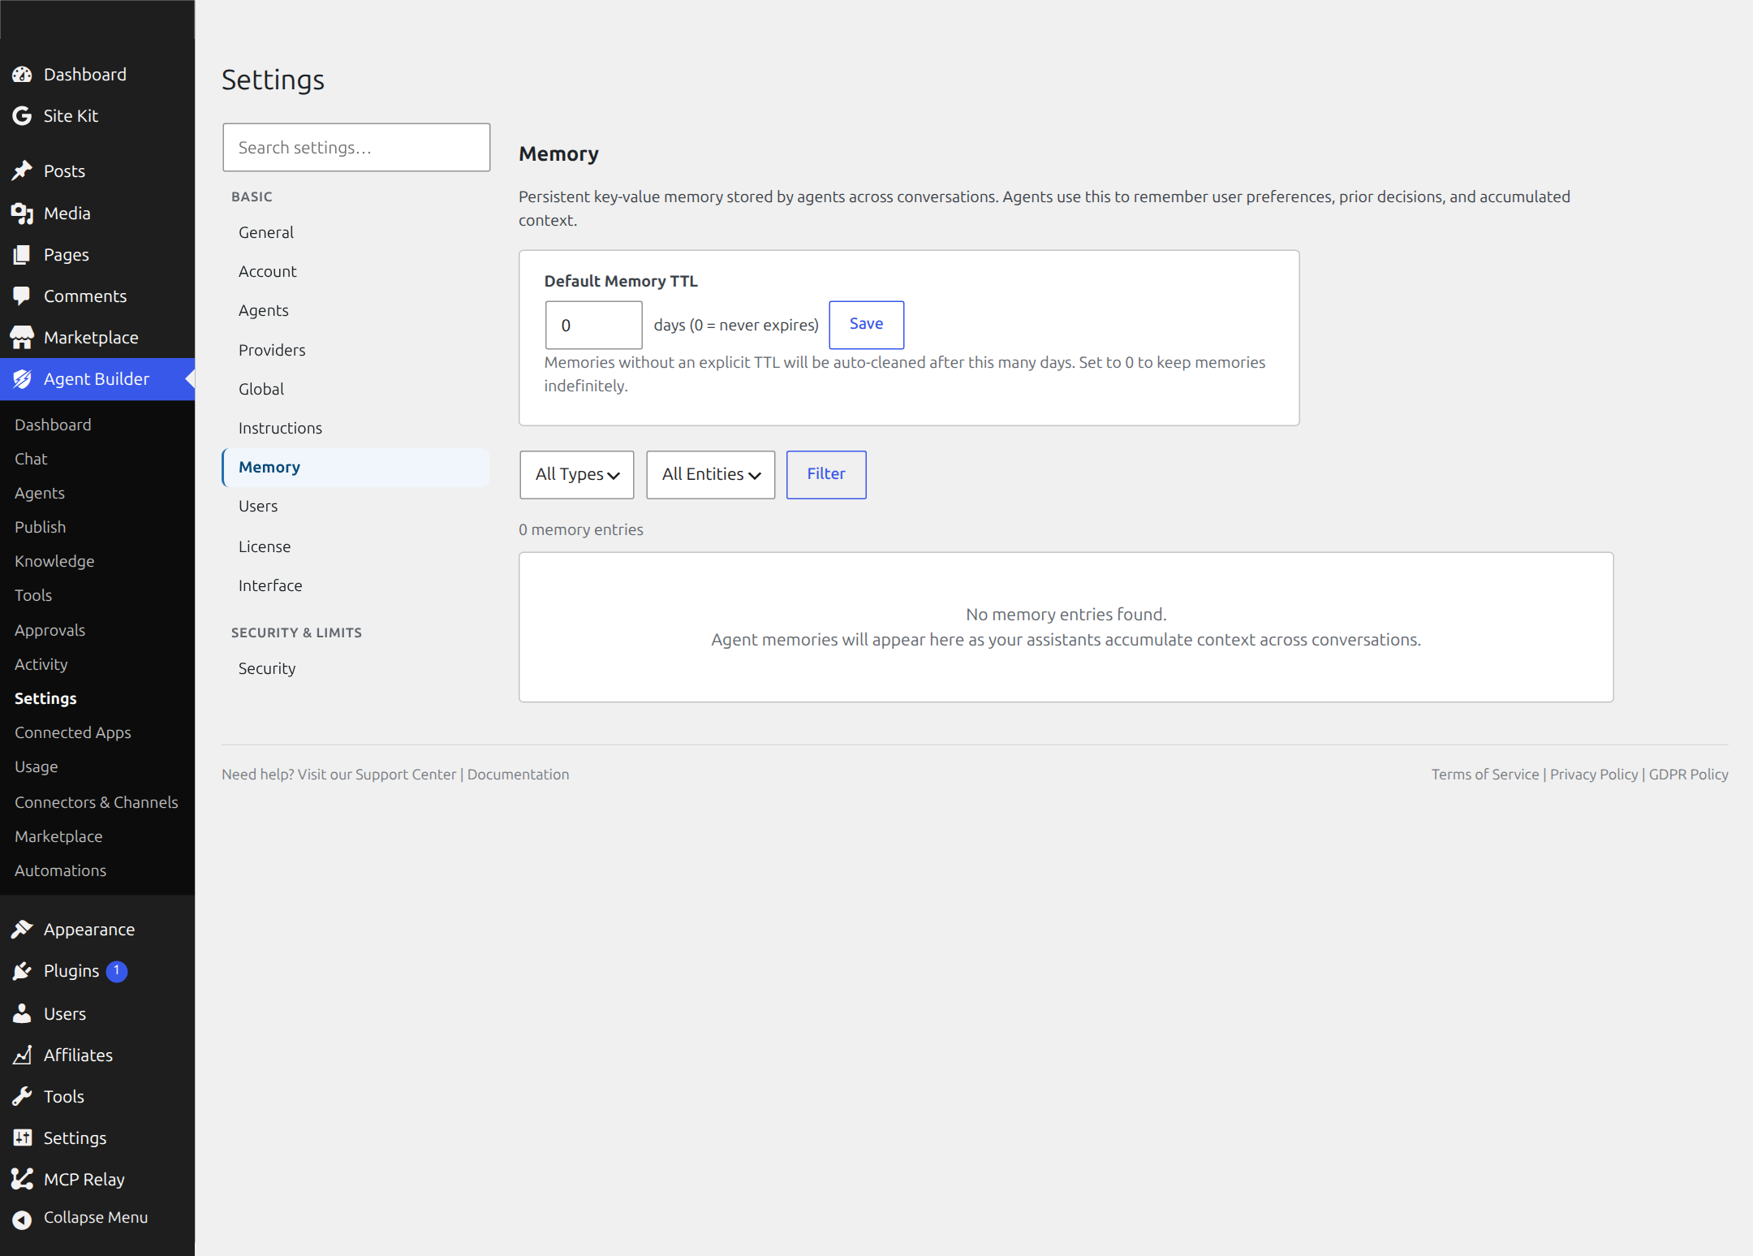Save the Default Memory TTL

[x=867, y=325]
